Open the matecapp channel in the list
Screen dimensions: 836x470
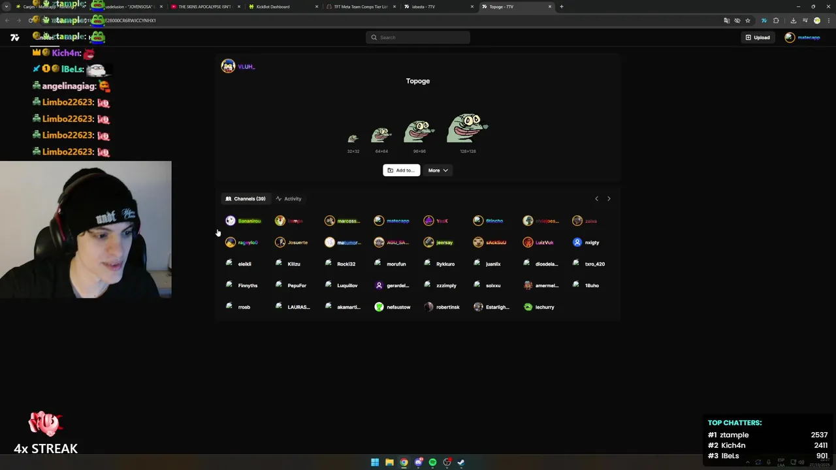pyautogui.click(x=392, y=221)
